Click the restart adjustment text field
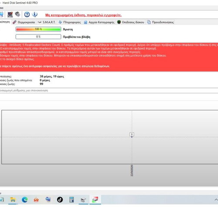The width and height of the screenshot is (218, 218). point(109,90)
